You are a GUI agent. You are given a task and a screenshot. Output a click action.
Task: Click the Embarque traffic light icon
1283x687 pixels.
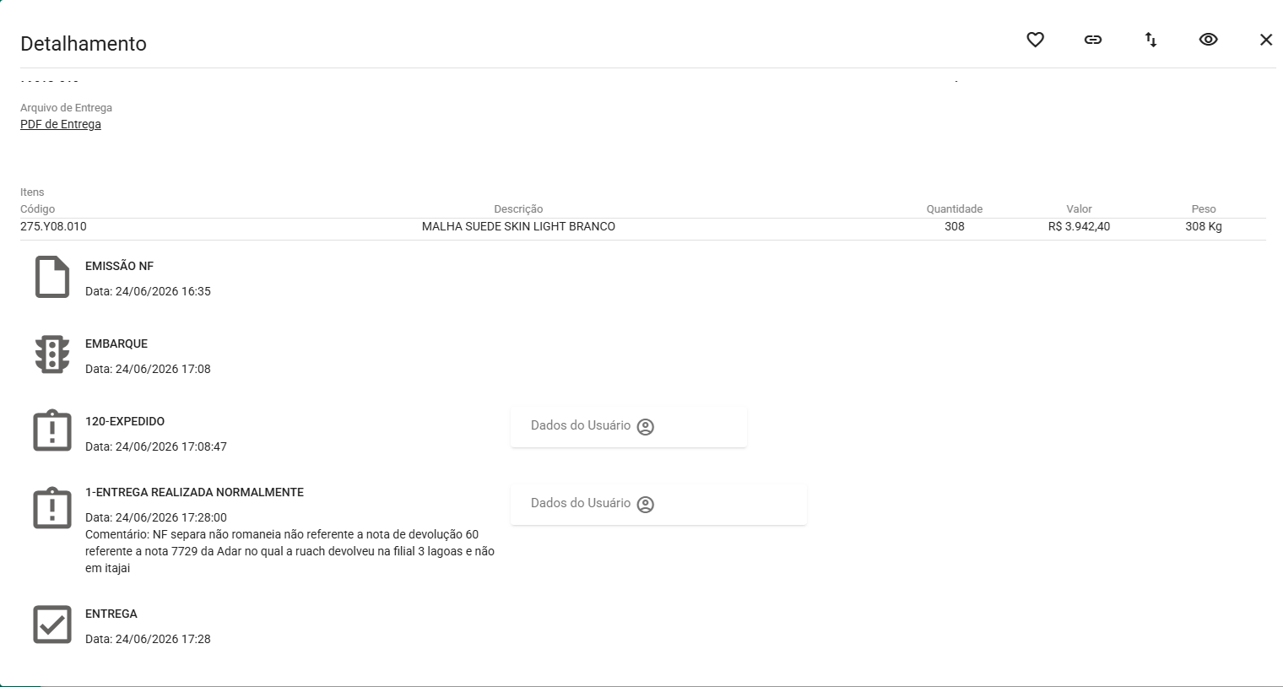[x=52, y=354]
